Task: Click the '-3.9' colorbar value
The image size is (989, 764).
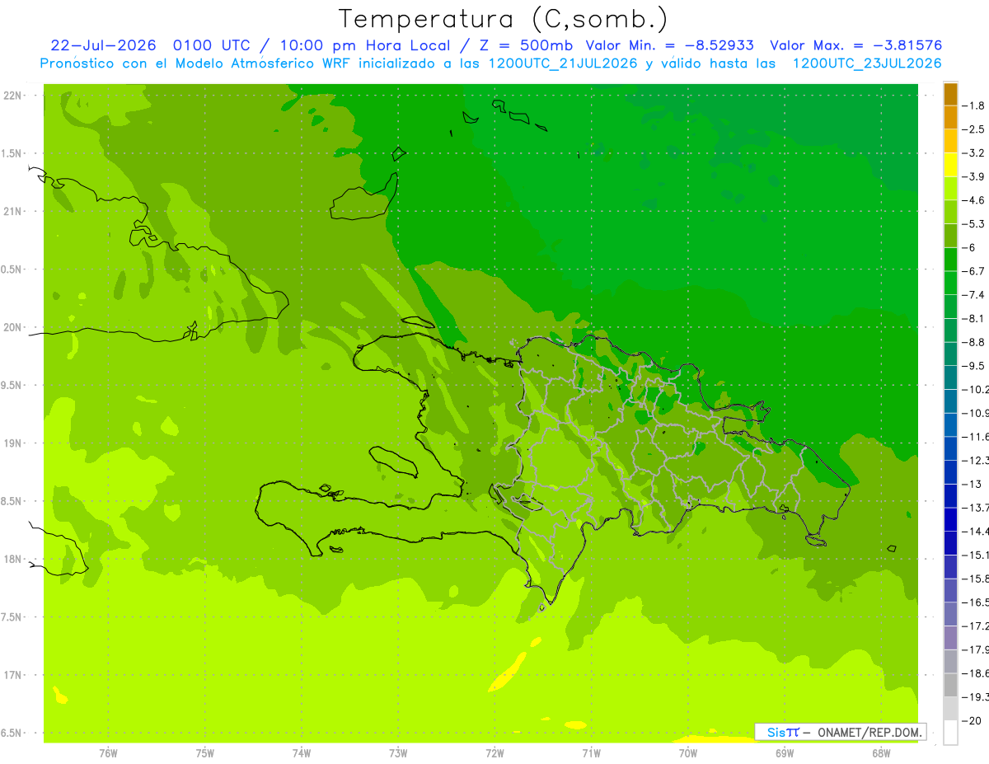Action: (x=974, y=176)
